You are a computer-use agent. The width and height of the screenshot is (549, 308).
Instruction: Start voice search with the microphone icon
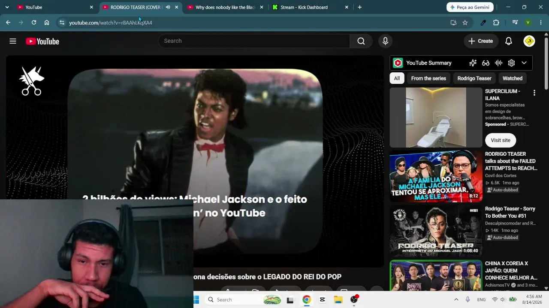tap(385, 41)
